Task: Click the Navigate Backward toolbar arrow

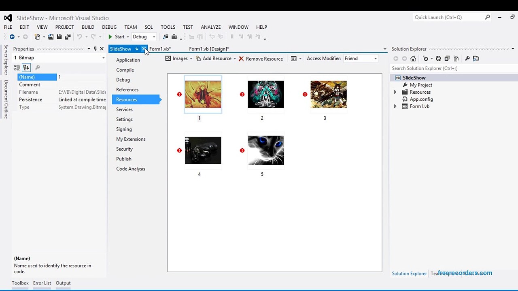Action: click(12, 37)
